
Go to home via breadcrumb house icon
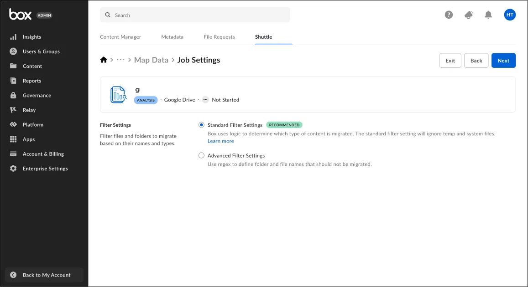point(104,60)
